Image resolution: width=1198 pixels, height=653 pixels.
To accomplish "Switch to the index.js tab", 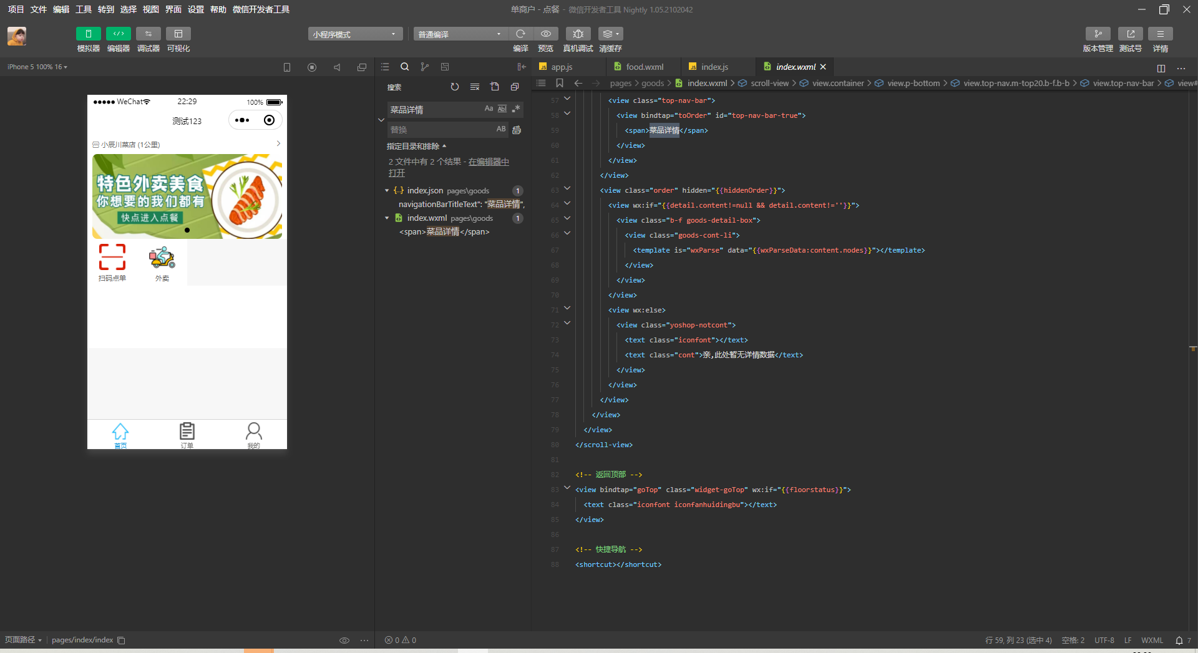I will pyautogui.click(x=714, y=67).
